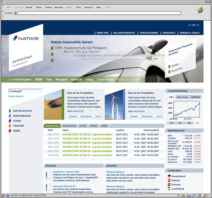
Task: Click the Luxemburg flag icon
Action: pyautogui.click(x=169, y=189)
